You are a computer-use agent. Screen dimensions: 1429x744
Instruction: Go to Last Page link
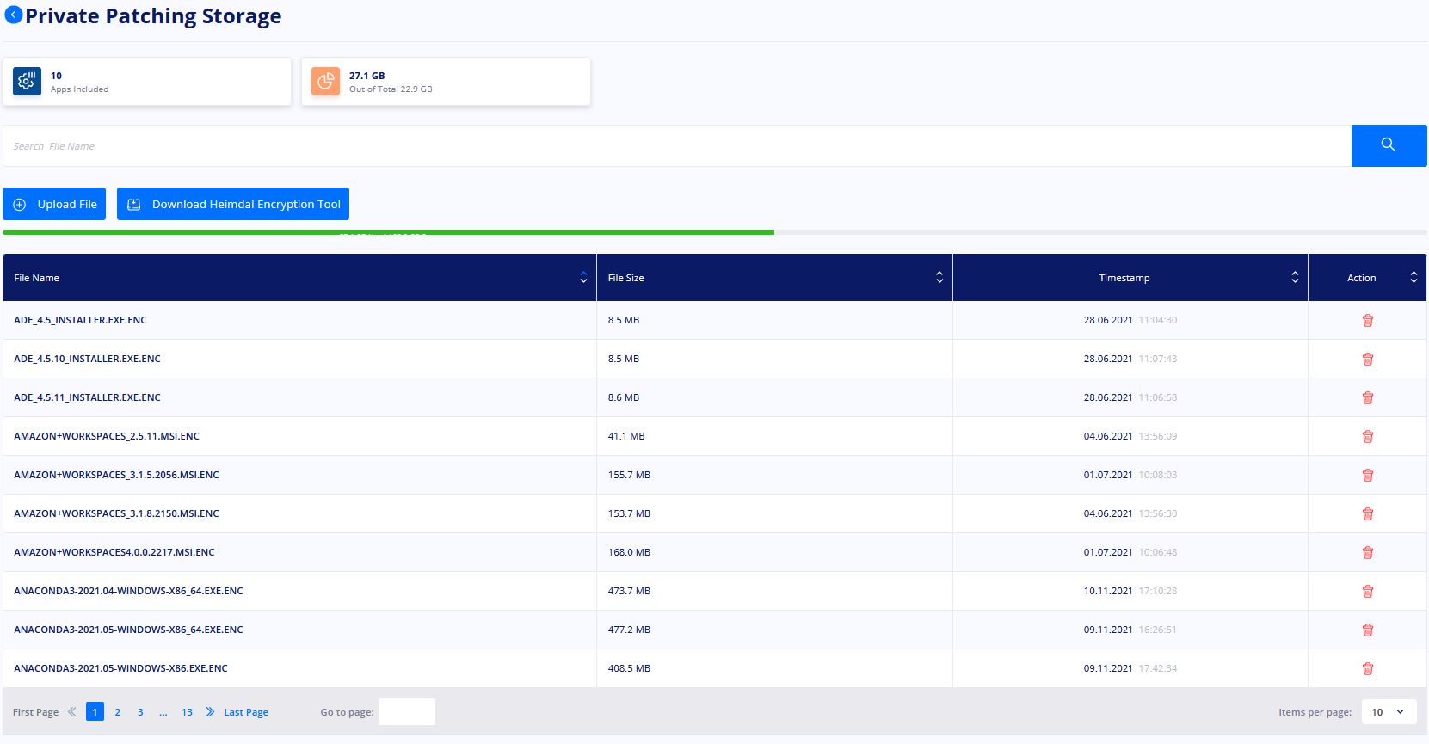tap(246, 712)
